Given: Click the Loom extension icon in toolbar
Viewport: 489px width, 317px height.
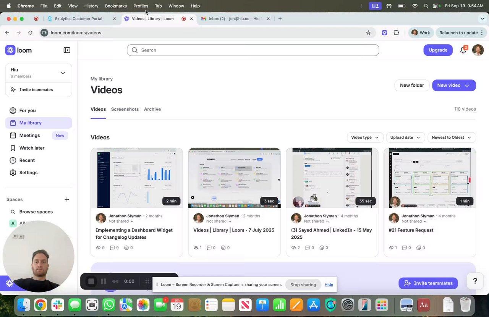Looking at the screenshot, I should click(x=384, y=33).
